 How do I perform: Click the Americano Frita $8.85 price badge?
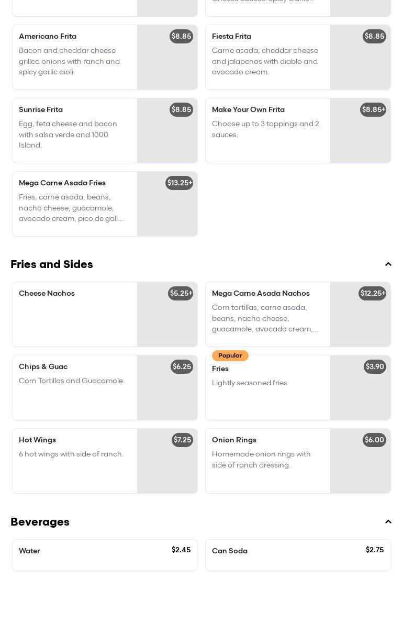(181, 37)
